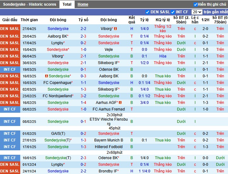Image resolution: width=228 pixels, height=174 pixels.
Task: Click the Thua kèo result on 27/01/25
Action: (x=163, y=140)
